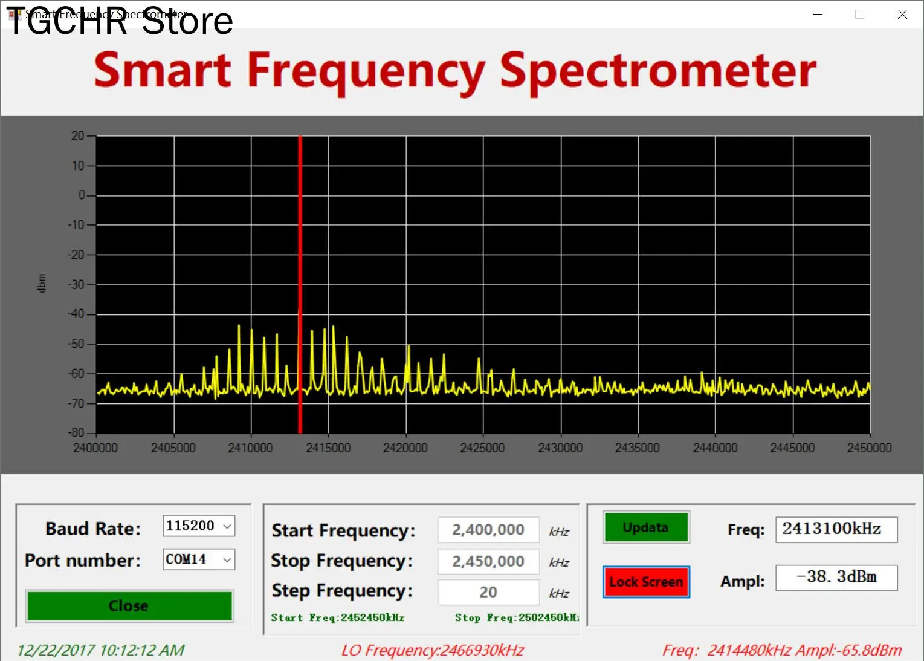924x661 pixels.
Task: Click the 'Start Freq:2452450kHz' green text
Action: coord(337,617)
